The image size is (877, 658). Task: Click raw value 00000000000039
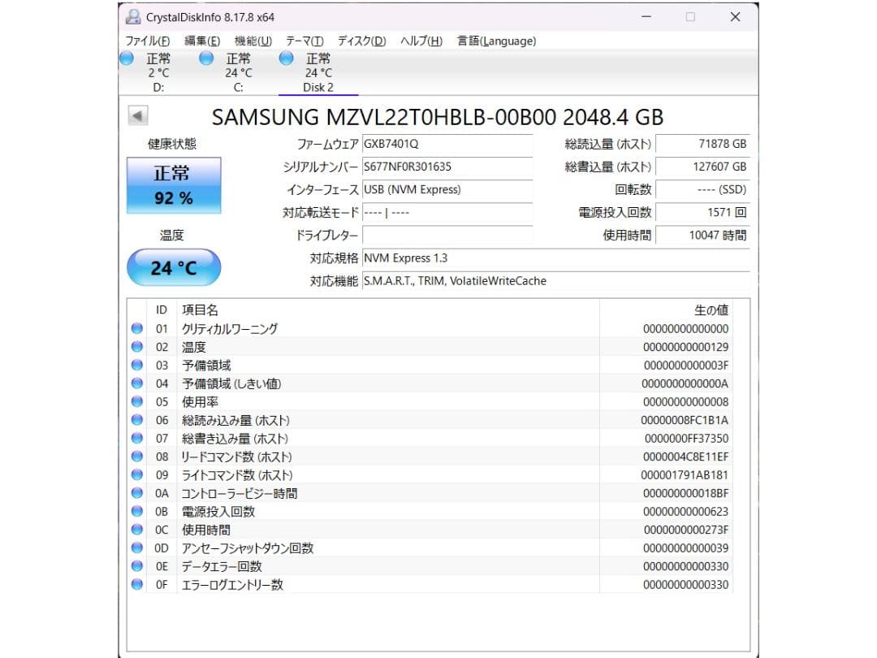(685, 548)
